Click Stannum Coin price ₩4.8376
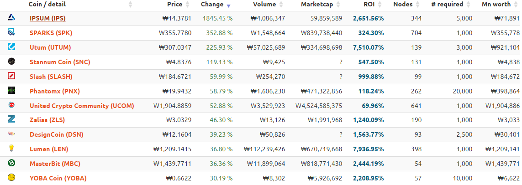Screen dimensions: 522x185 pos(179,62)
